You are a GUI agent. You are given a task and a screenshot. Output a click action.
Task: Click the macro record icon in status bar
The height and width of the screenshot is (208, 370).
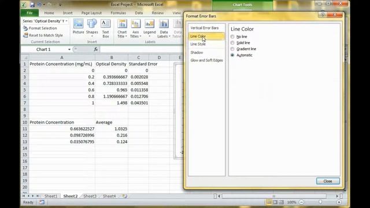(42, 202)
